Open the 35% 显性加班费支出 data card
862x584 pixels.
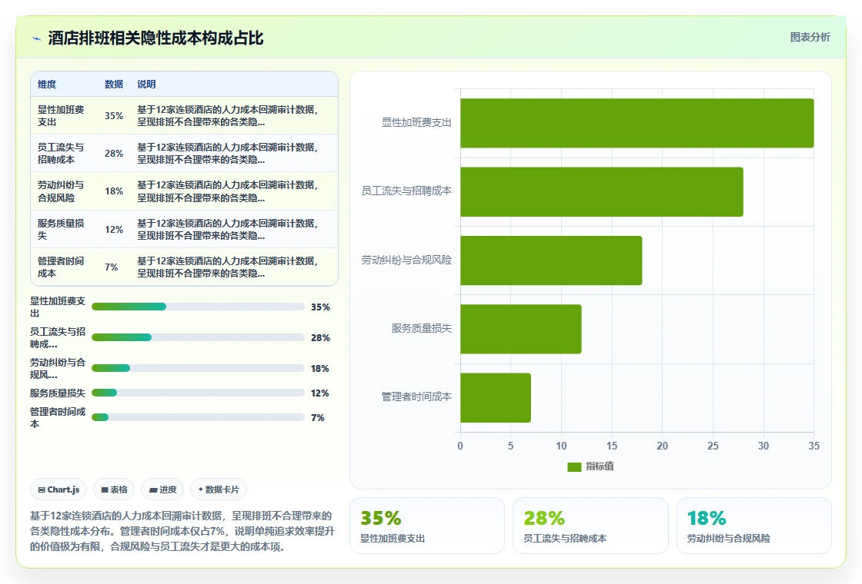(427, 526)
